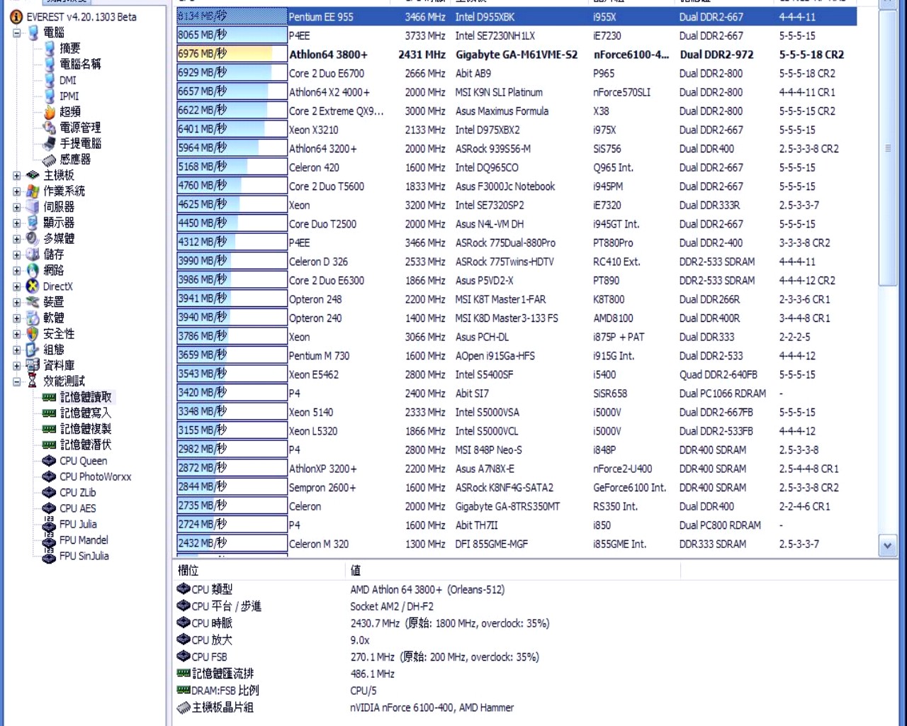Screen dimensions: 907x726
Task: Click the results list scroll-down arrow
Action: (887, 546)
